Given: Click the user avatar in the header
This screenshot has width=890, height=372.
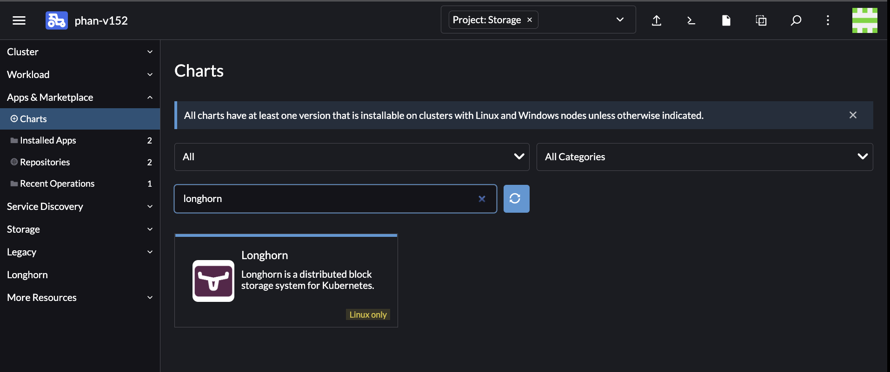Looking at the screenshot, I should click(x=864, y=20).
